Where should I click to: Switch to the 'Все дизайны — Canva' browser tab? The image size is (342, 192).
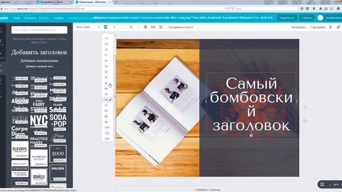(55, 2)
